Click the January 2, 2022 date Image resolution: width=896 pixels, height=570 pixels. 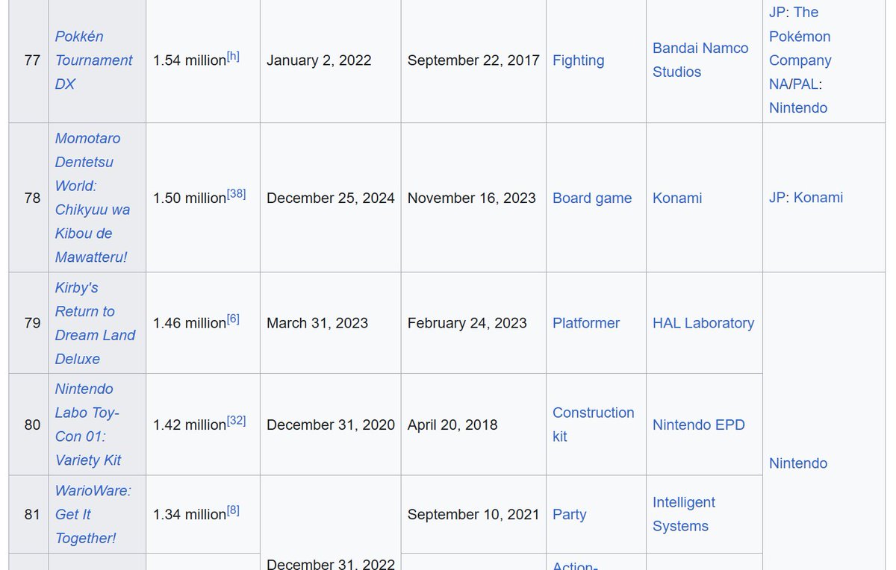point(319,60)
